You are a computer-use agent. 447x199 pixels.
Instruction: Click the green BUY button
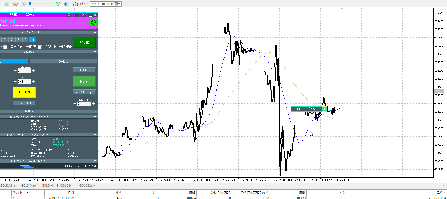click(x=84, y=81)
